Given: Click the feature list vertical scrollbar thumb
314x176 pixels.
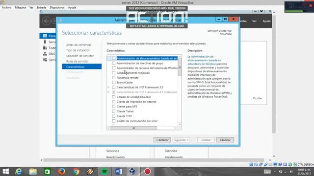Looking at the screenshot, I should [x=180, y=67].
